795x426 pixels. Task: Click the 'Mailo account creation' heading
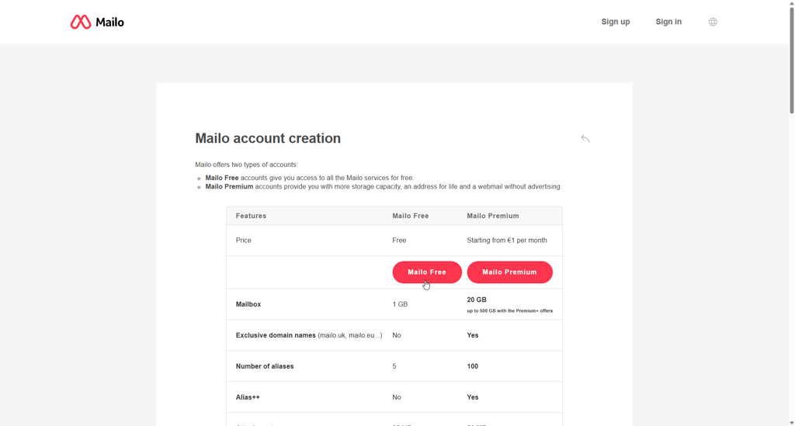268,138
